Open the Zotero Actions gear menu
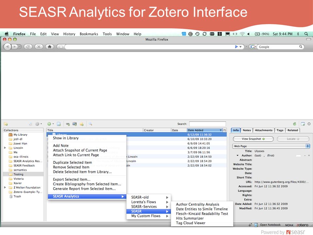This screenshot has height=235, width=313. [x=38, y=124]
